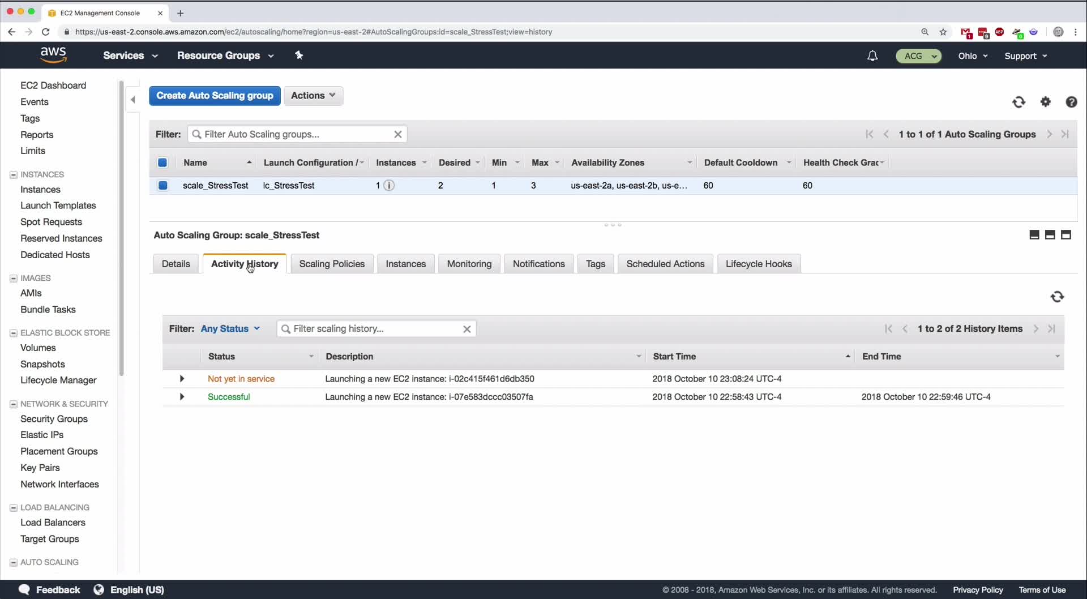Go to previous page of Auto Scaling groups
Viewport: 1087px width, 599px height.
[x=886, y=134]
